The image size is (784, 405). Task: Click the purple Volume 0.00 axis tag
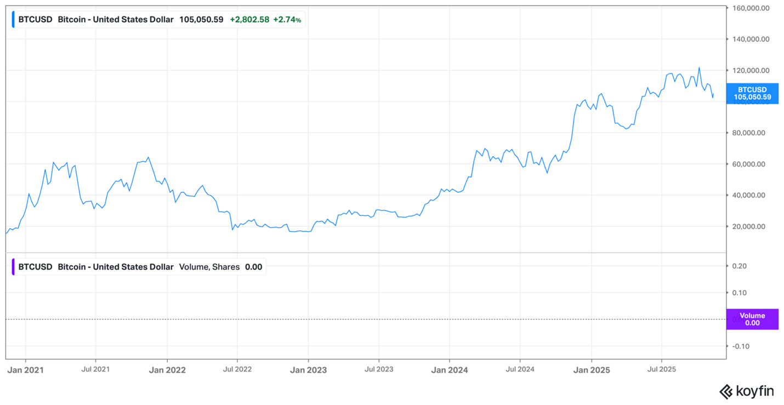tap(752, 319)
